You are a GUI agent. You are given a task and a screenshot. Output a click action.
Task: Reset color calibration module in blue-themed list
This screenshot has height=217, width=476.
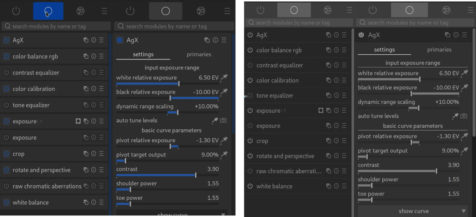tap(94, 89)
